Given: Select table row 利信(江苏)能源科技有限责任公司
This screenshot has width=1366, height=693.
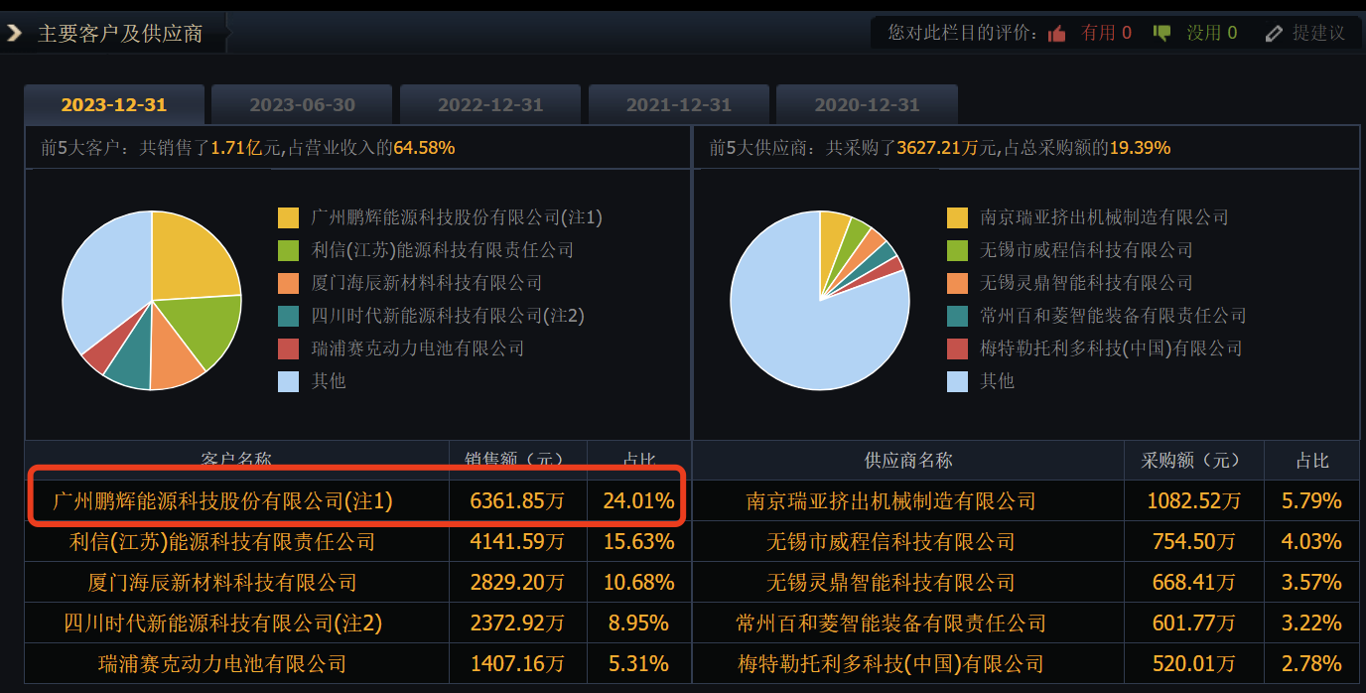Looking at the screenshot, I should point(357,542).
